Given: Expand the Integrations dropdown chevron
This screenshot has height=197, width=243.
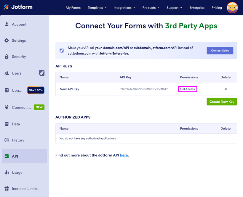Looking at the screenshot, I should click(134, 8).
